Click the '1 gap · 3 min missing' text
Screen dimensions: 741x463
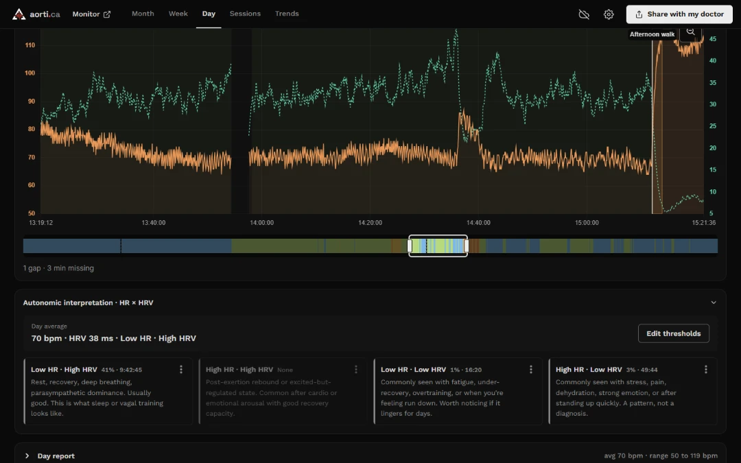click(x=58, y=268)
